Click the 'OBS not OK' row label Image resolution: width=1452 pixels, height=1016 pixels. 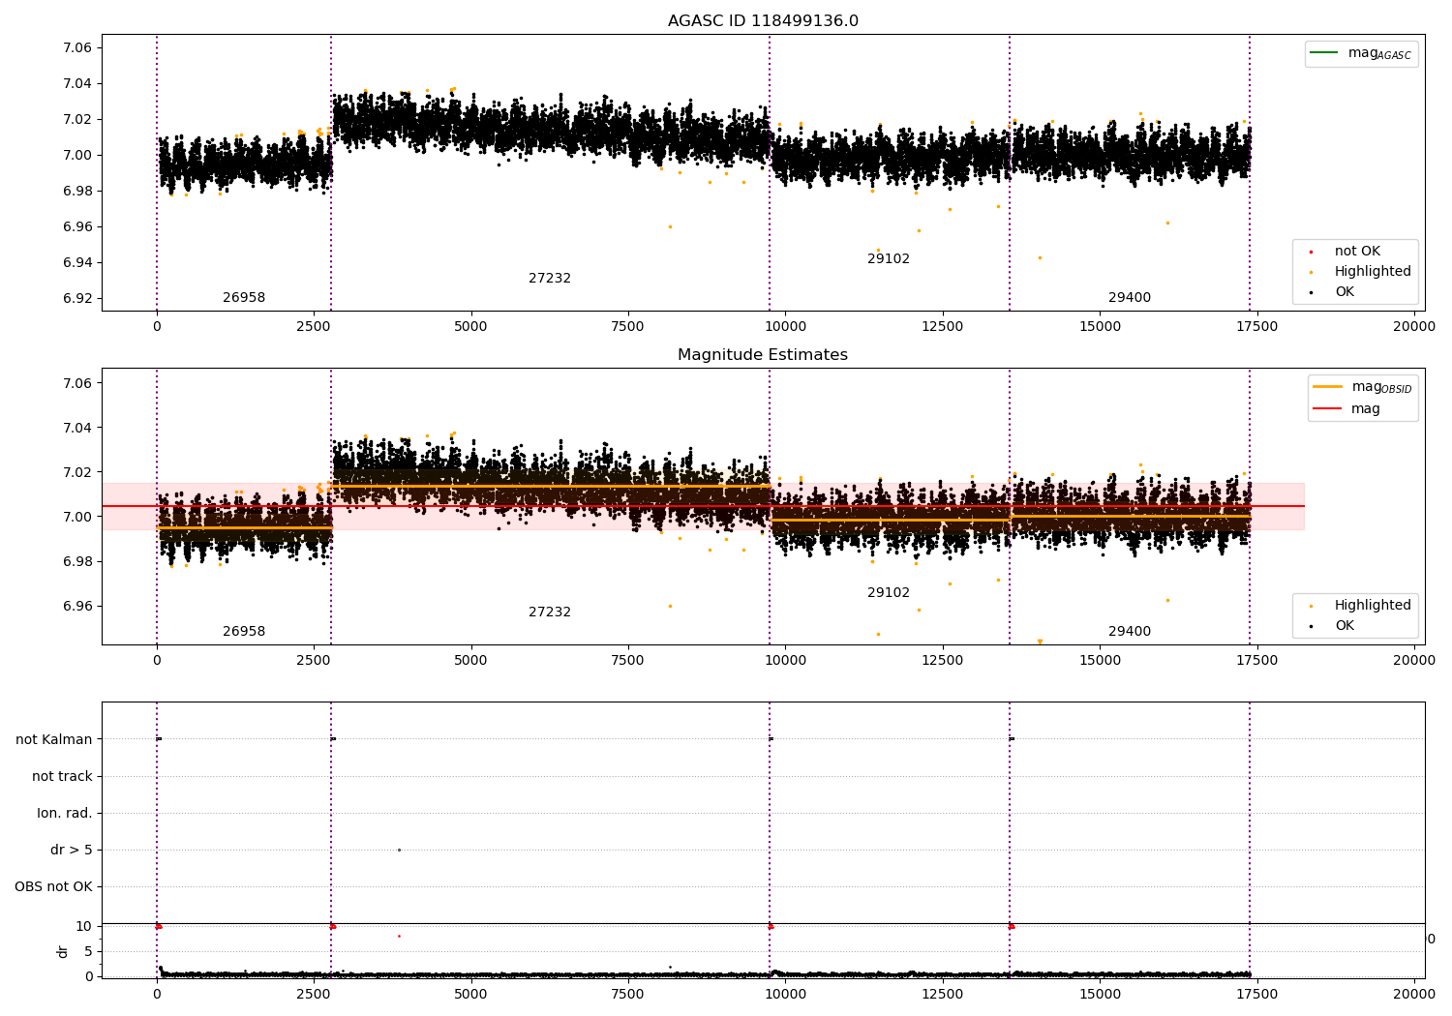(x=53, y=887)
